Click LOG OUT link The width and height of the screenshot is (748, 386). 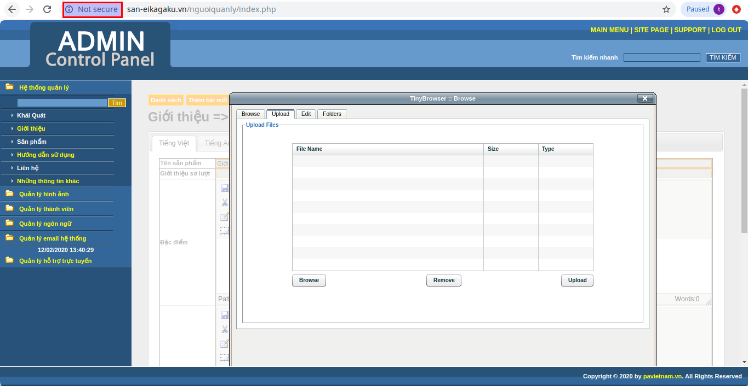[x=727, y=30]
